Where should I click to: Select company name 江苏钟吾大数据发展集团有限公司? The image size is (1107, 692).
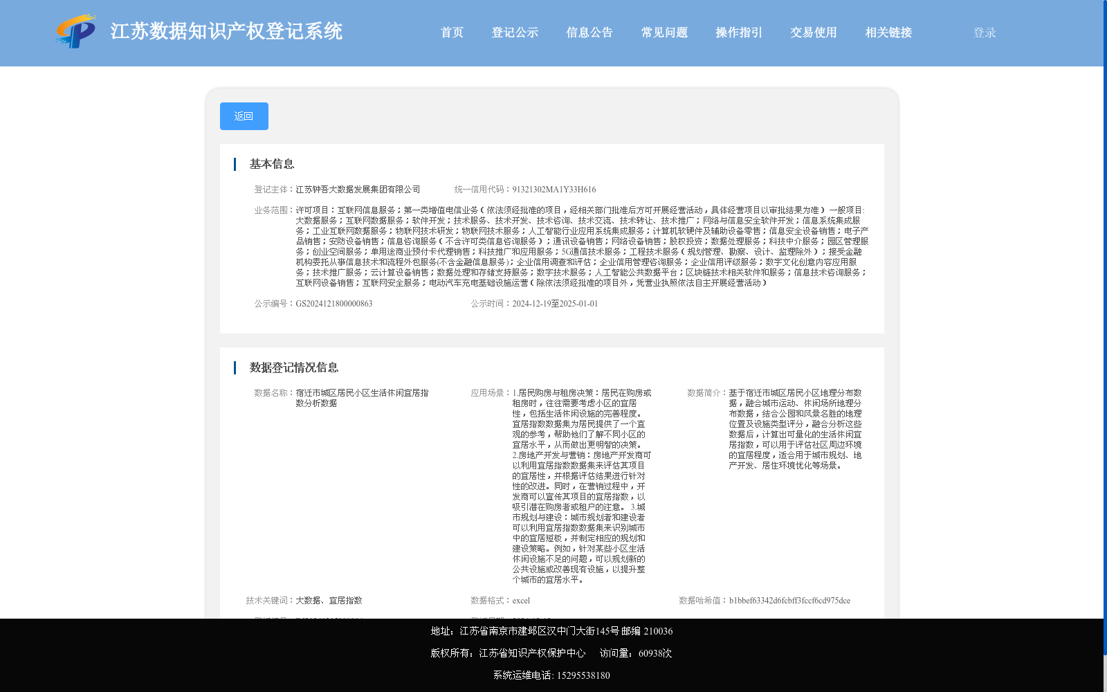[358, 190]
